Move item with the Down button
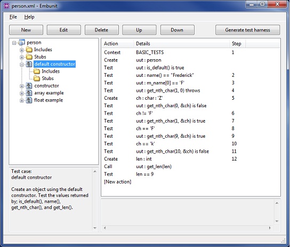 (x=177, y=30)
